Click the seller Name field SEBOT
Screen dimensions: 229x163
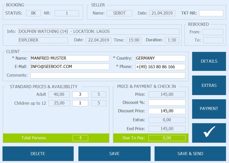pyautogui.click(x=119, y=13)
